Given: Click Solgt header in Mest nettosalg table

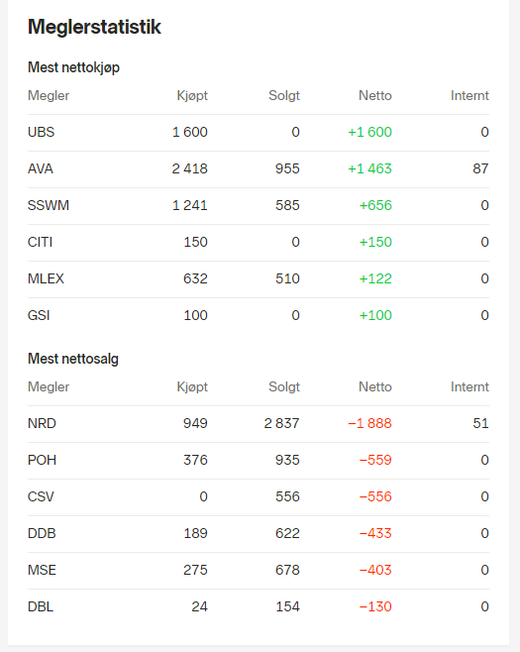Looking at the screenshot, I should click(x=284, y=387).
